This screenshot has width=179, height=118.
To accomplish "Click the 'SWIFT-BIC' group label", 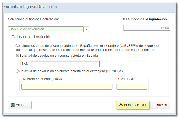I will [127, 79].
